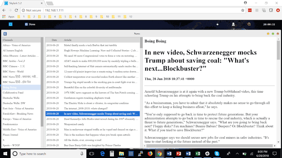Screen dimensions: 282x158
Task: Click the Windows taskbar search box
Action: pyautogui.click(x=49, y=154)
